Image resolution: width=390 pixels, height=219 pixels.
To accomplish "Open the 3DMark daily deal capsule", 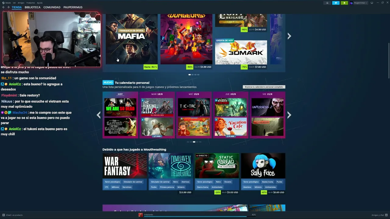I will tap(241, 52).
